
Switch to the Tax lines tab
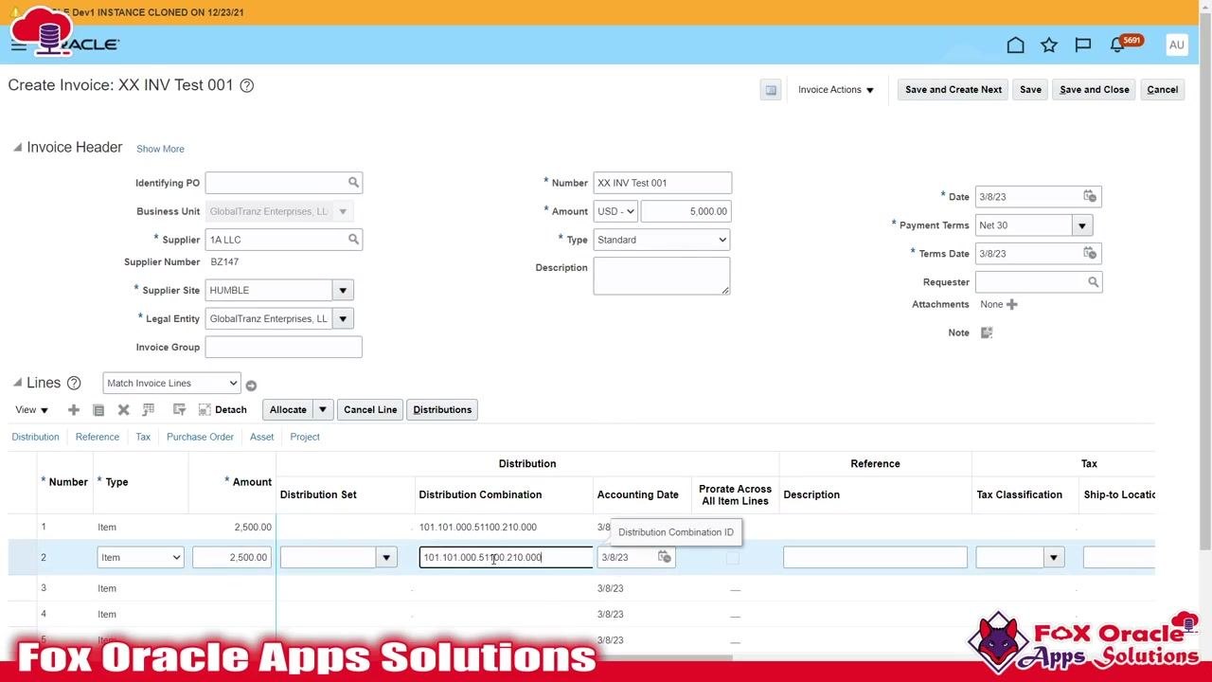[x=143, y=437]
